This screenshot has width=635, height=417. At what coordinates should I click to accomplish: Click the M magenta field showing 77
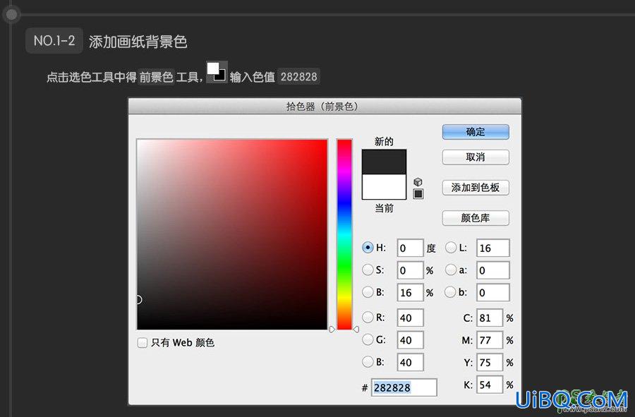click(490, 340)
